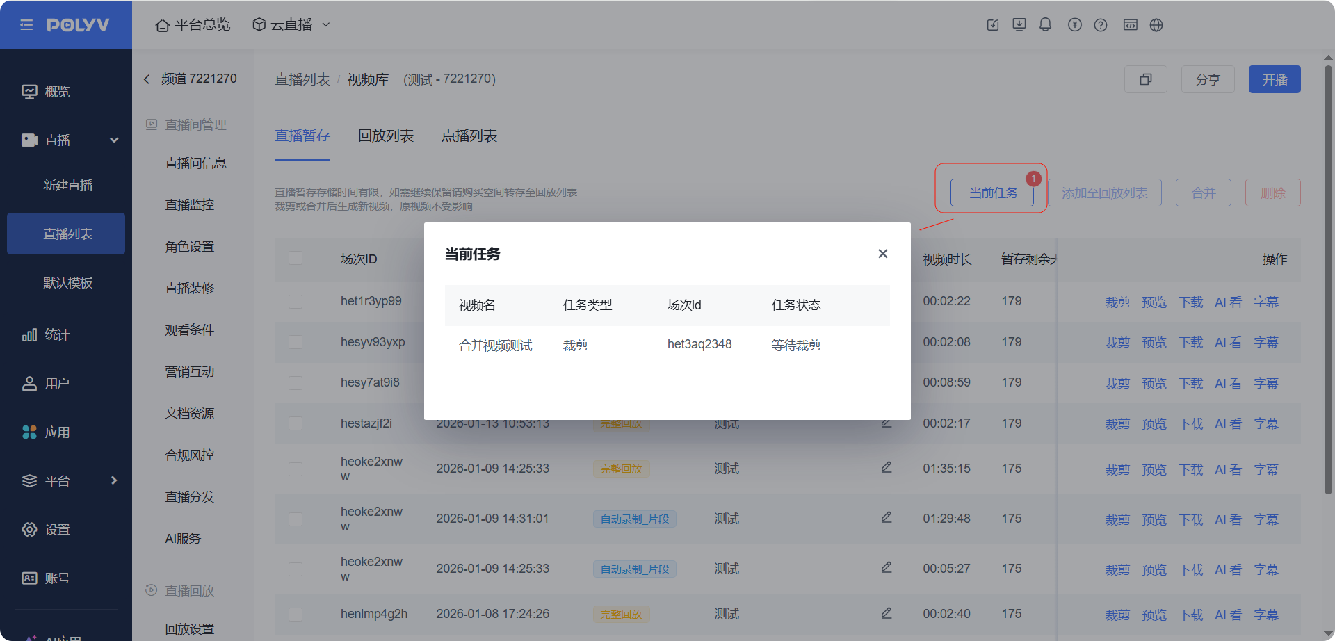1335x641 pixels.
Task: Go back using the arrow beside 频道 7221270
Action: (147, 79)
